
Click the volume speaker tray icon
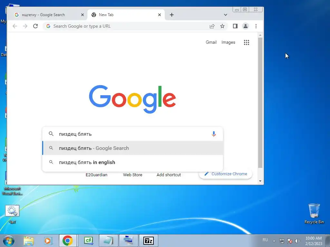tap(297, 241)
